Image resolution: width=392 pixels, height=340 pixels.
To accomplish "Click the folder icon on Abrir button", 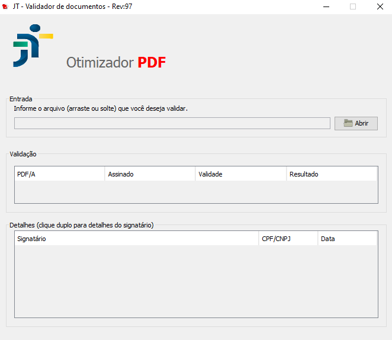I will 348,123.
